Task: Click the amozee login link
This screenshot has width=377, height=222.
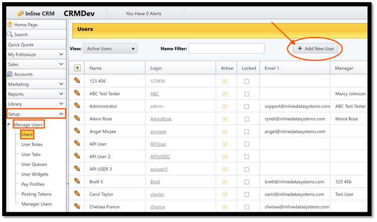Action: pos(158,132)
